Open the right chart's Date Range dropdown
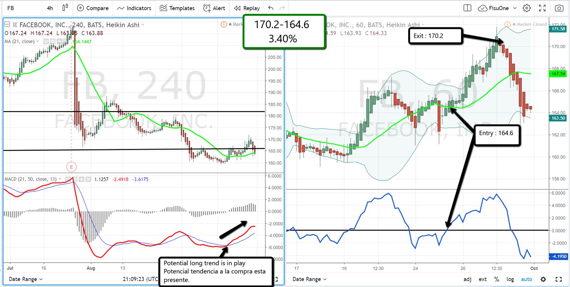Image resolution: width=570 pixels, height=287 pixels. [309, 279]
